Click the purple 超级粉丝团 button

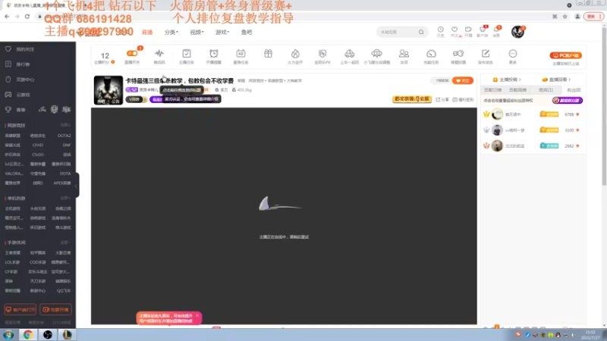click(567, 101)
